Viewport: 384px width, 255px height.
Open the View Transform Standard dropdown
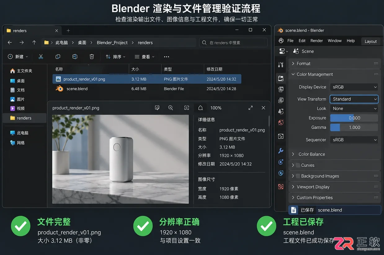354,99
